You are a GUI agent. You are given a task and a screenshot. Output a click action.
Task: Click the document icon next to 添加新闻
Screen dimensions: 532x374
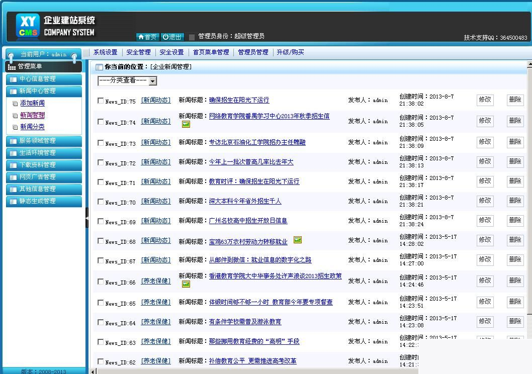14,103
